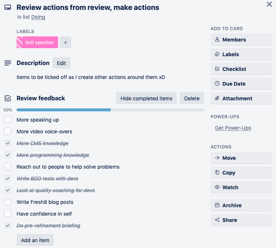Click the Due Date clock icon

(x=217, y=84)
